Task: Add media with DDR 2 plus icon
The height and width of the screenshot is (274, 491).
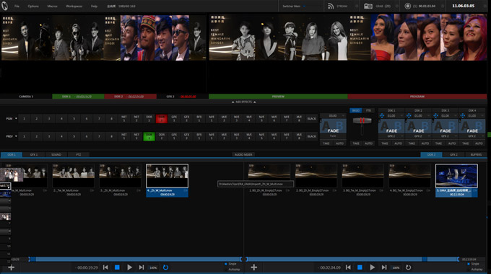Action: [254, 268]
